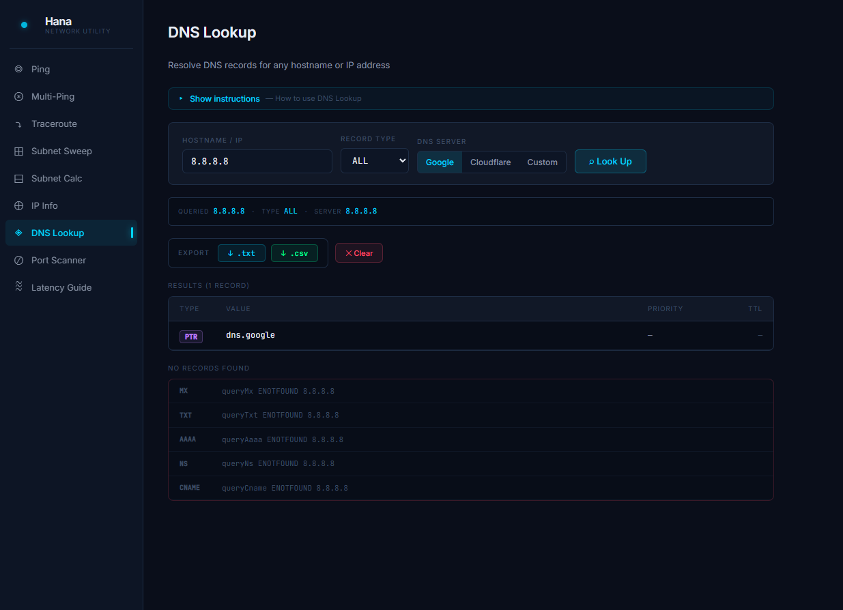Click the IP Info globe icon
843x610 pixels.
click(18, 205)
